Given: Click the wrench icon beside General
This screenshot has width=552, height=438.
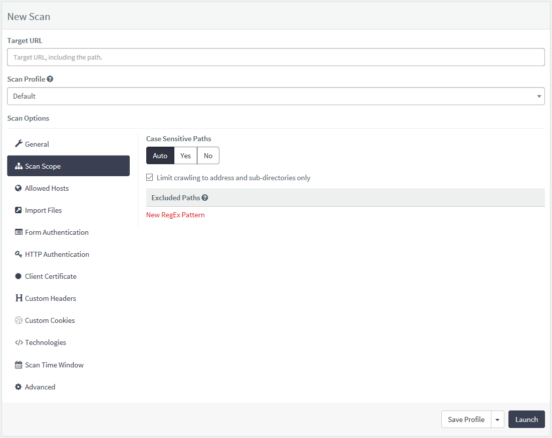Looking at the screenshot, I should 19,144.
